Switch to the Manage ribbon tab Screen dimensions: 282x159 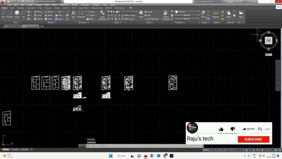(48, 8)
